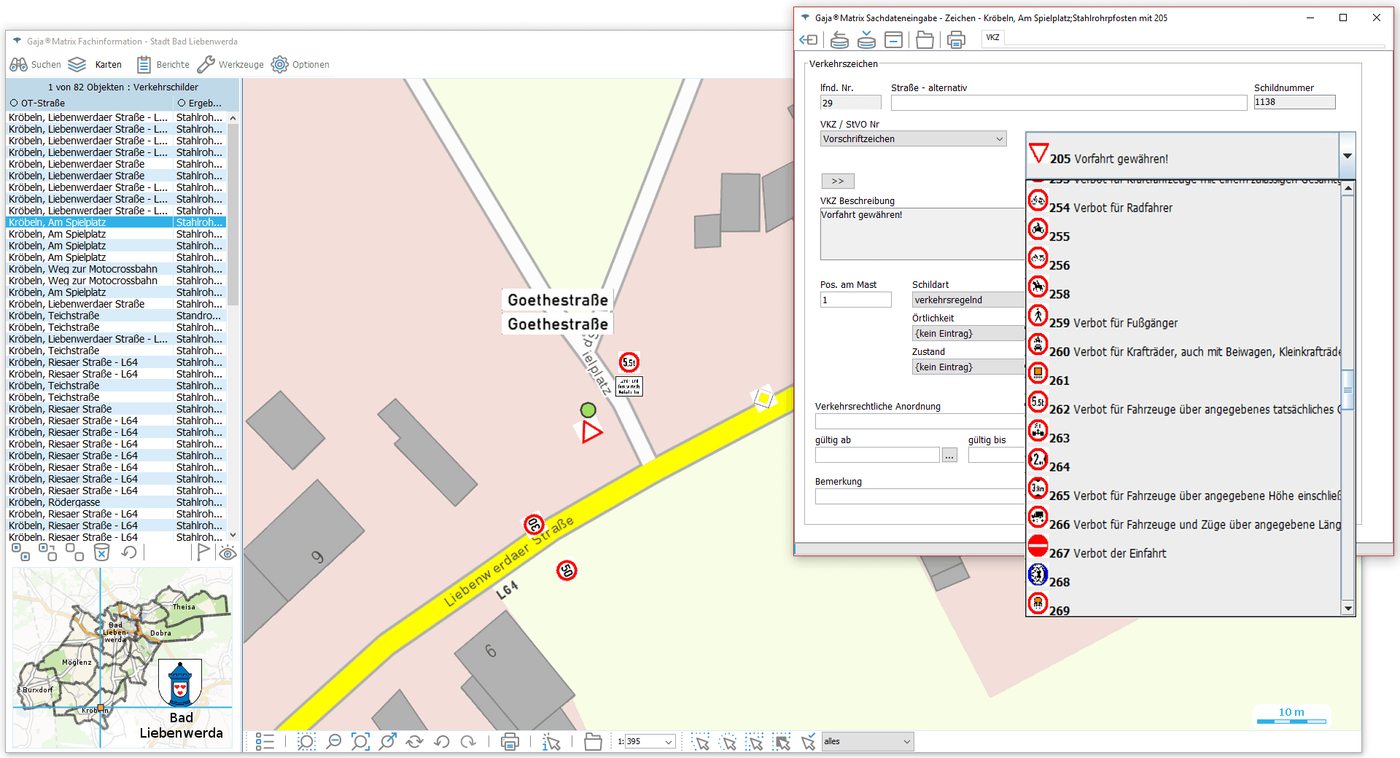The image size is (1400, 758).
Task: Choose '267 Verbot der Einfahrt' from list
Action: pyautogui.click(x=1108, y=553)
